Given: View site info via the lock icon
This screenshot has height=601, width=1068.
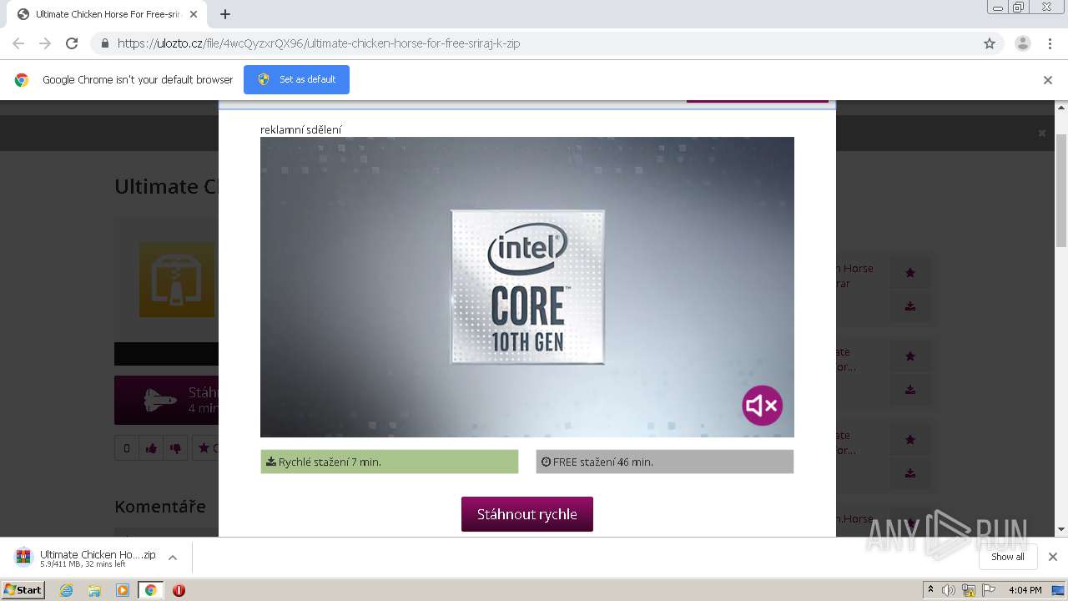Looking at the screenshot, I should [104, 43].
